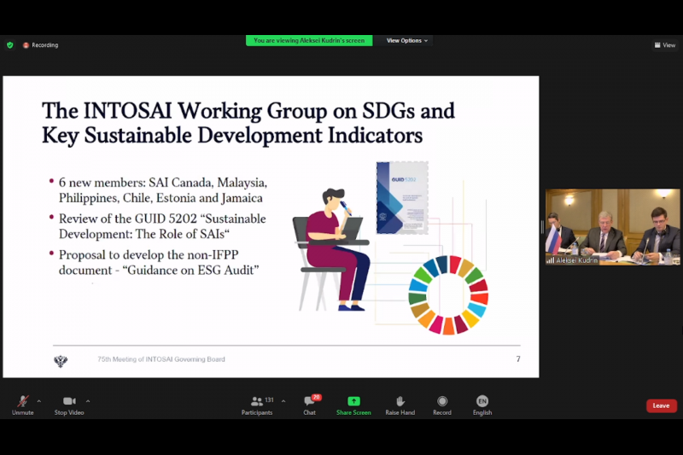Expand video options arrow beside Stop Video

click(88, 400)
